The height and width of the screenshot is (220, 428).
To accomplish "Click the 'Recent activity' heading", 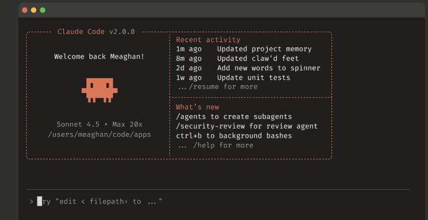I will coord(208,40).
